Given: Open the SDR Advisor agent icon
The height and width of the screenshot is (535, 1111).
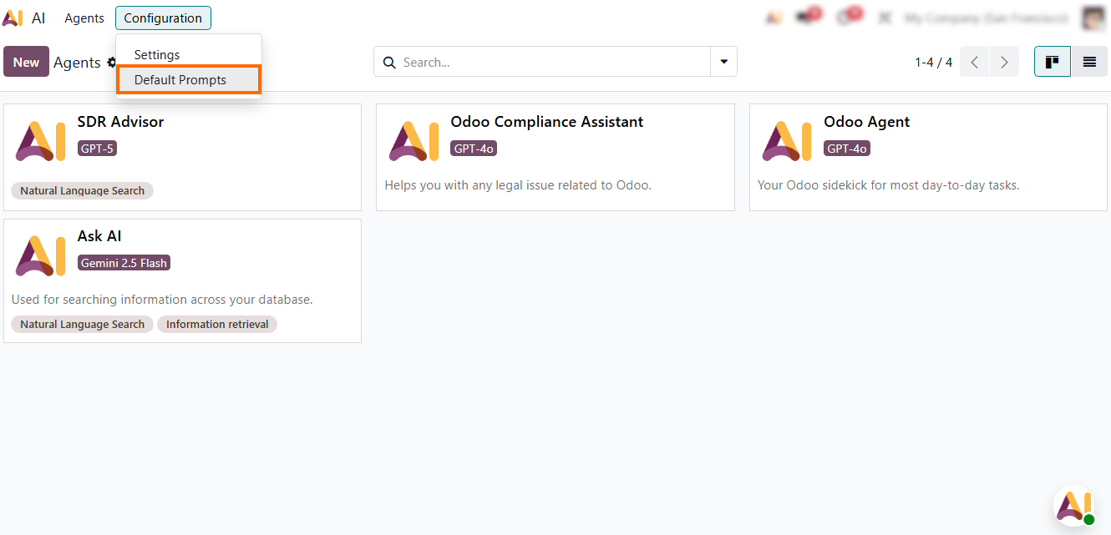Looking at the screenshot, I should point(40,140).
